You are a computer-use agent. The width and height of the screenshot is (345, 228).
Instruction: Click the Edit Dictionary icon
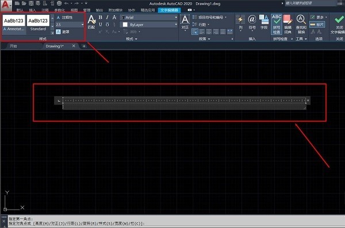[x=287, y=24]
